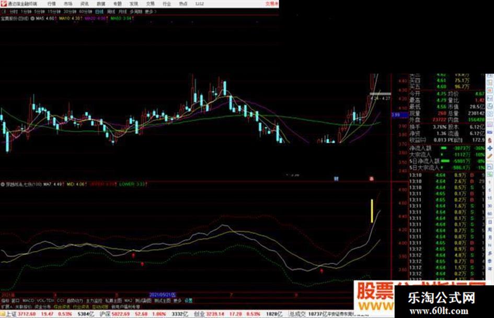The height and width of the screenshot is (318, 494).
Task: Select 年 period in right toolbar
Action: coord(490,268)
